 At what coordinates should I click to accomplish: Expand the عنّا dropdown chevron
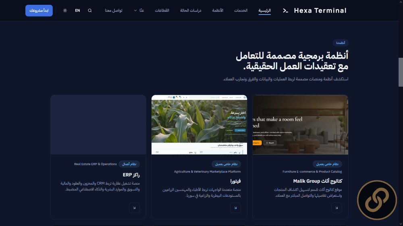pos(135,10)
